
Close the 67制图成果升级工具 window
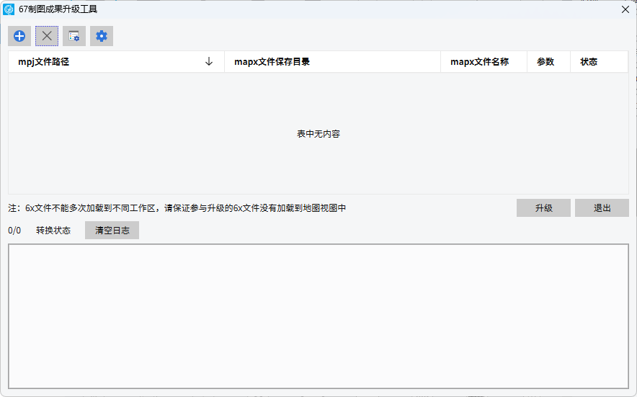(625, 9)
